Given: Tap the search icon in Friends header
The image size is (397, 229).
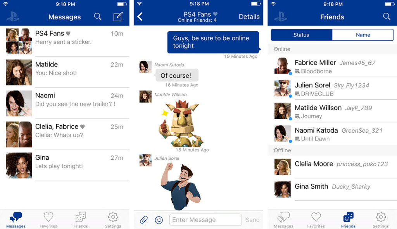Looking at the screenshot, I should (387, 17).
